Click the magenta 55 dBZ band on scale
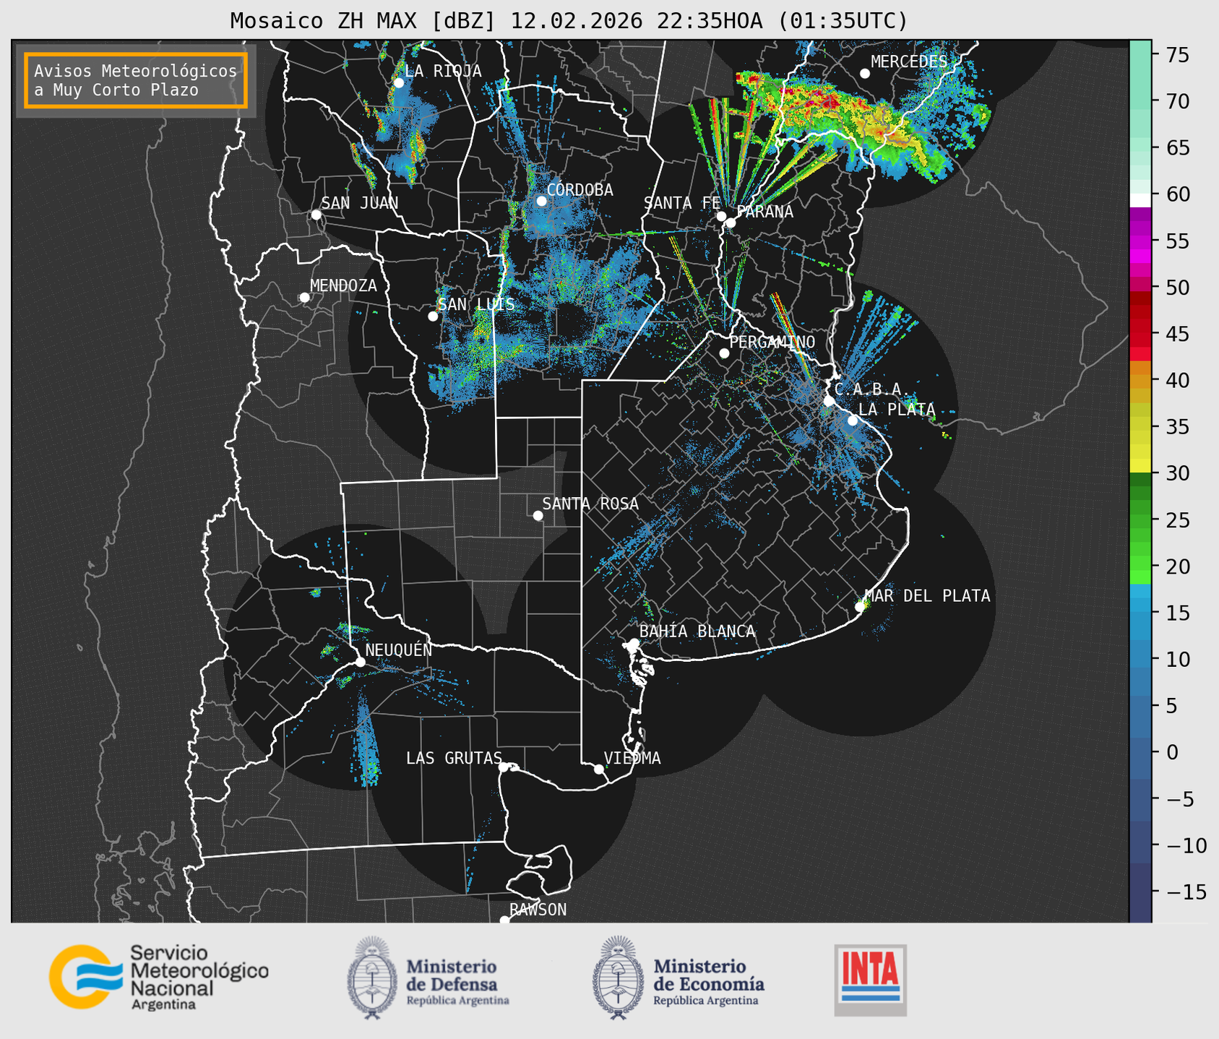 click(1140, 241)
